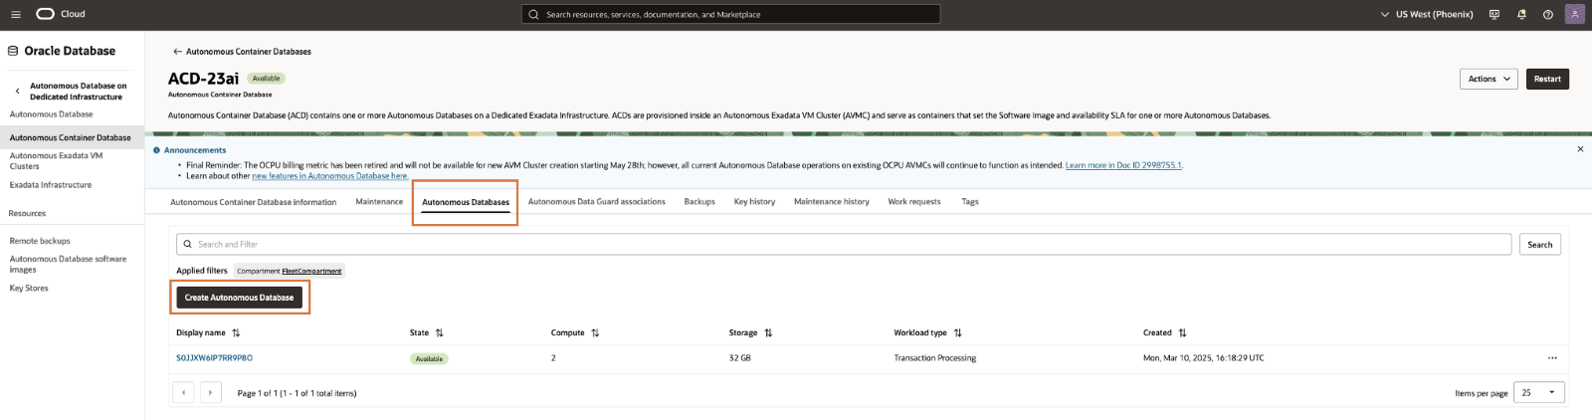Open the Key history tab
The width and height of the screenshot is (1592, 420).
point(754,202)
